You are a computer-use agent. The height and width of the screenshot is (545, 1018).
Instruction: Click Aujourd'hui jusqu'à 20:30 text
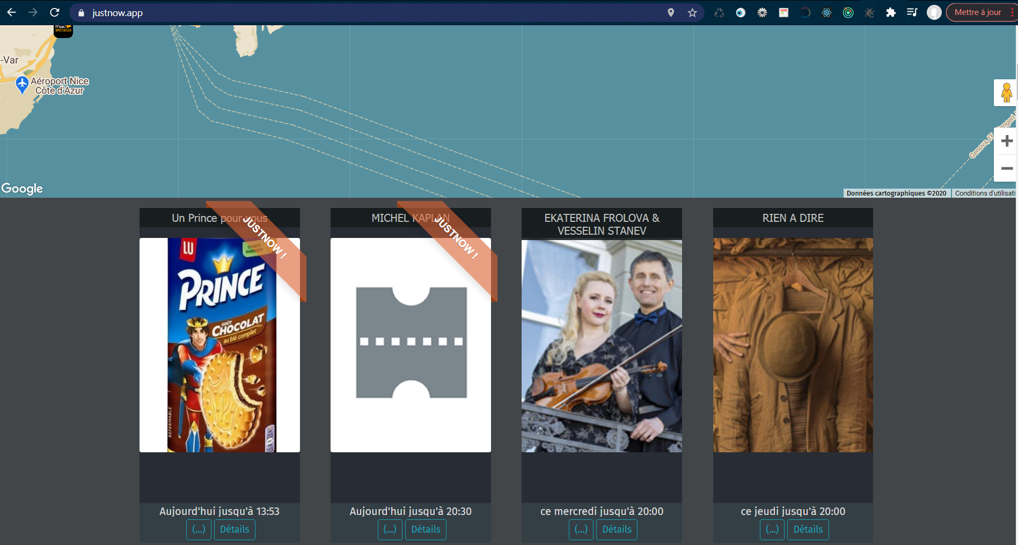[x=411, y=511]
